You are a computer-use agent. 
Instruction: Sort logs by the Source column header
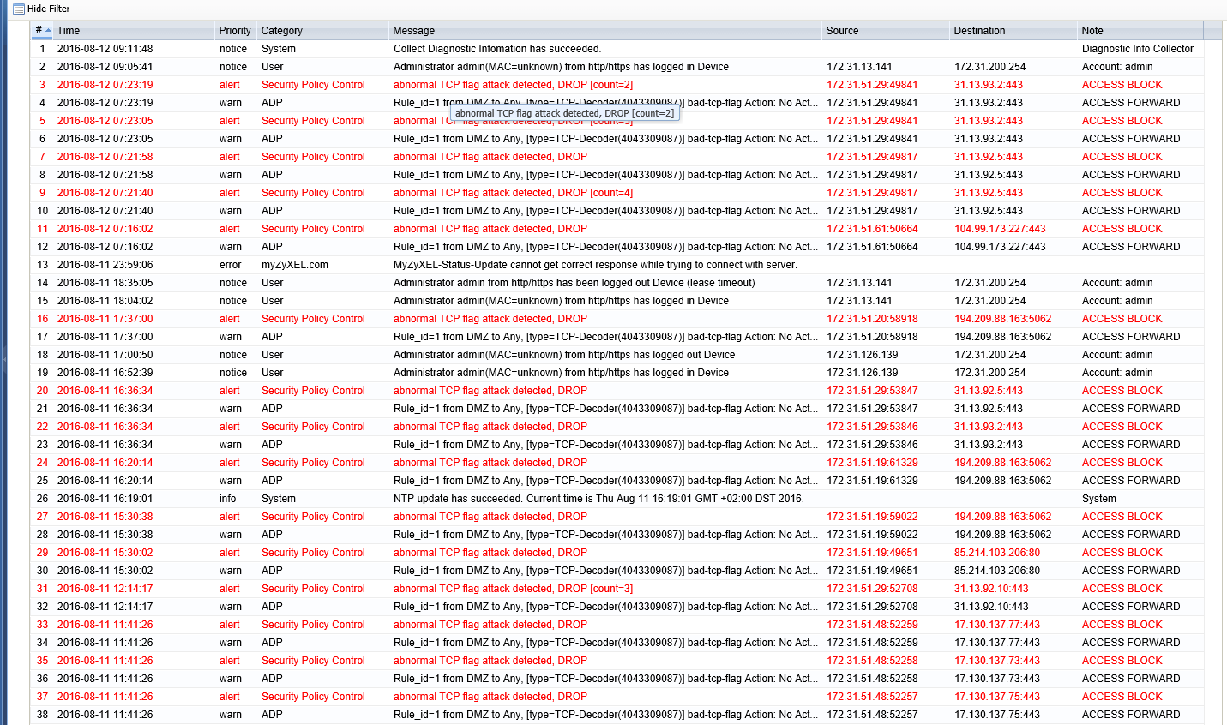pos(840,30)
